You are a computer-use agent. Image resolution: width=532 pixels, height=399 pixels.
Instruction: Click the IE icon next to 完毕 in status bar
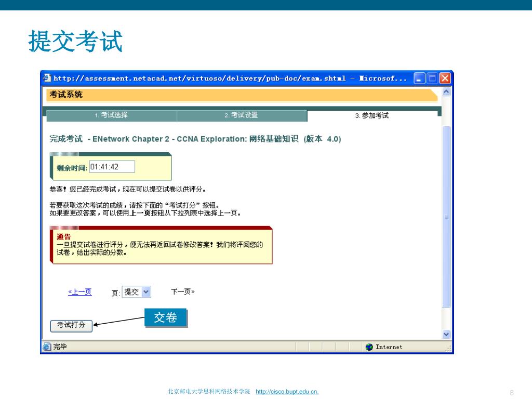point(46,347)
